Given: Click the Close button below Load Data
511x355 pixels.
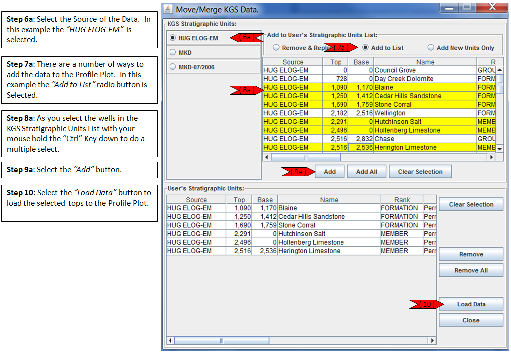Looking at the screenshot, I should [471, 320].
